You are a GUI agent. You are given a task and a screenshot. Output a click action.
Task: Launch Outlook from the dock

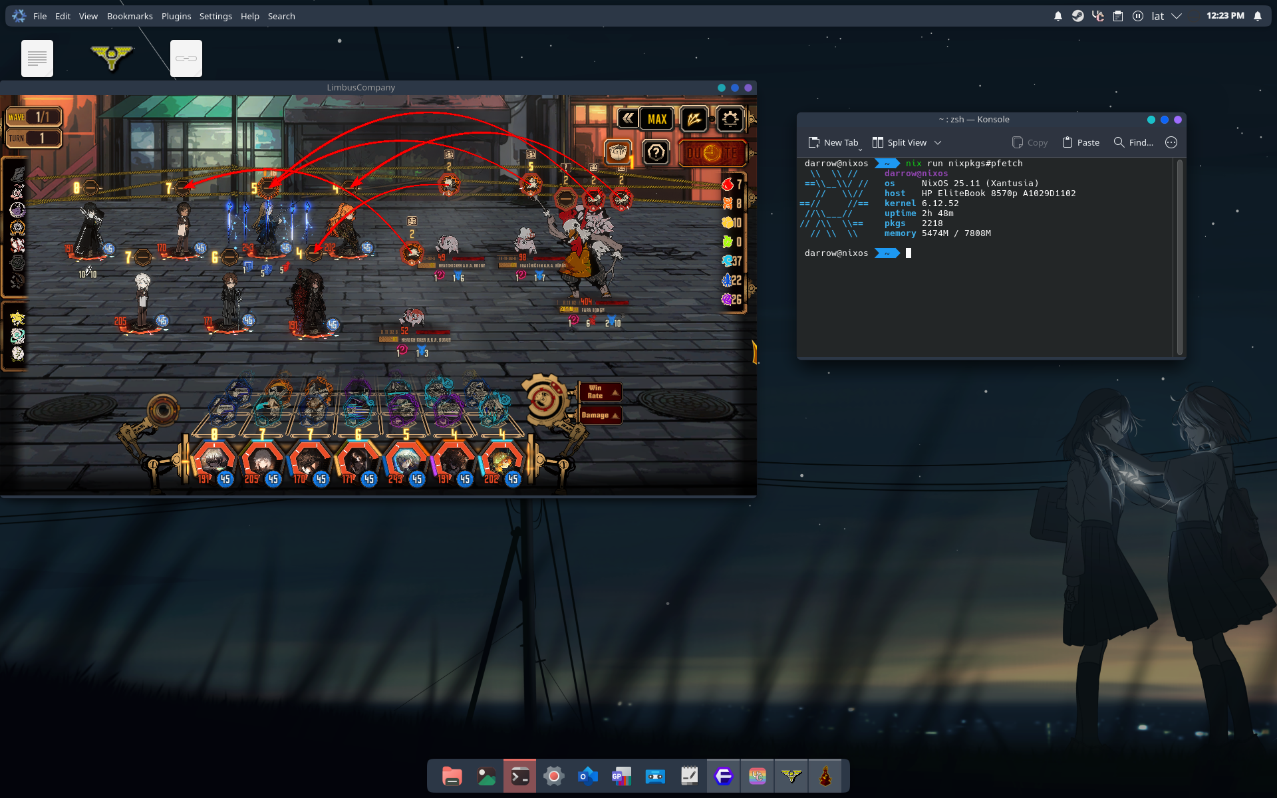(x=588, y=776)
